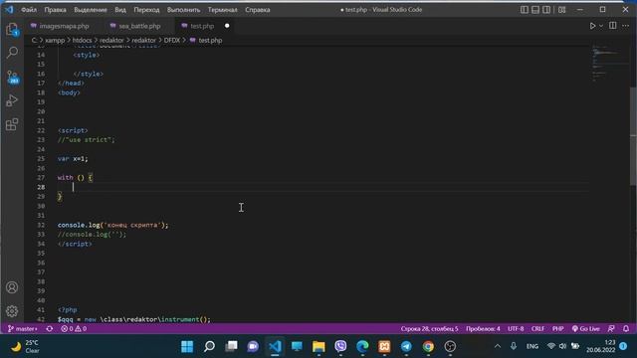Open the feedback icon in status bar

point(611,329)
